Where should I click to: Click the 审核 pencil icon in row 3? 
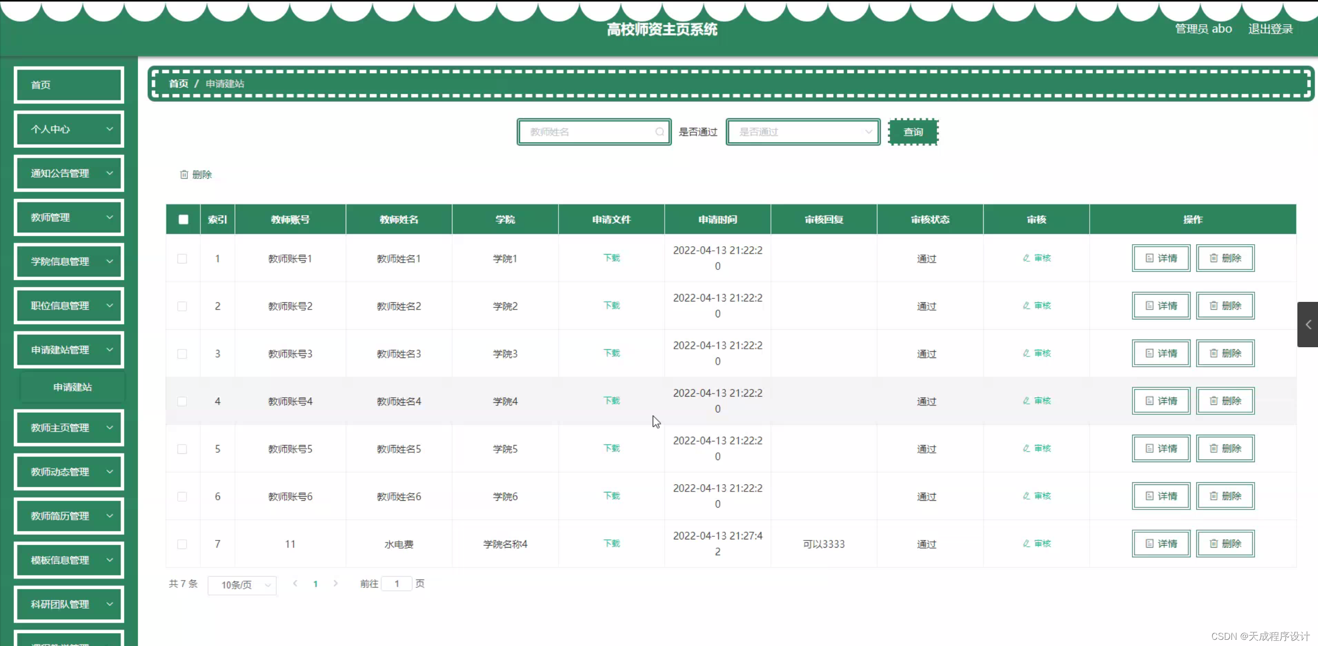(1026, 353)
